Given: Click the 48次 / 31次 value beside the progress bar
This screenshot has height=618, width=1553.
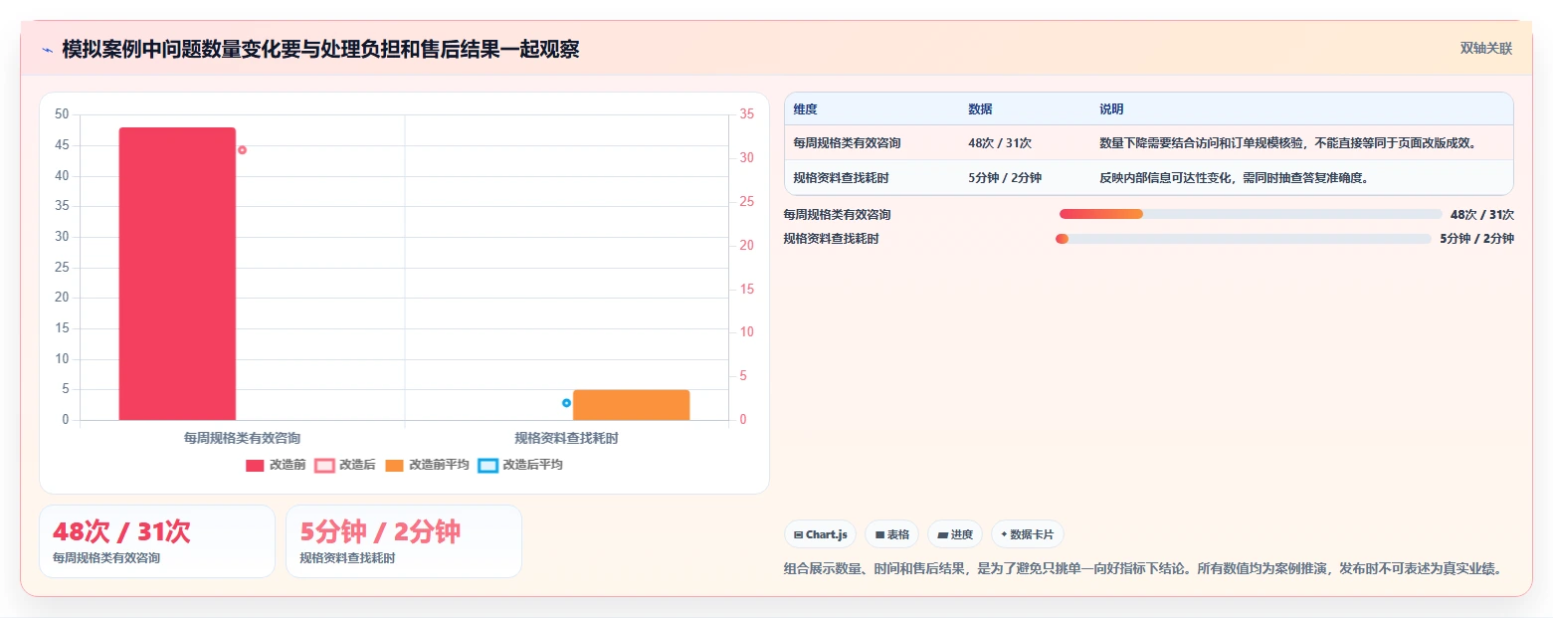Looking at the screenshot, I should point(1482,214).
